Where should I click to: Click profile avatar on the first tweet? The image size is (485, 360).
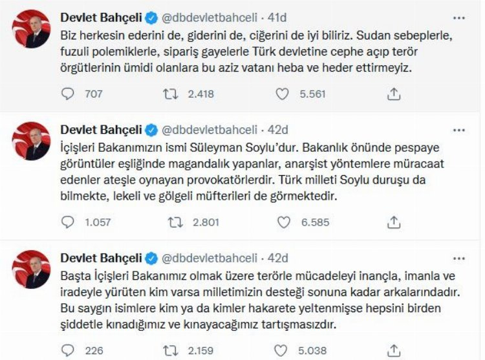tap(31, 29)
